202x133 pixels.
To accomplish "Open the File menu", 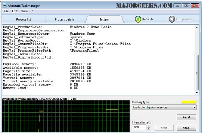I will click(6, 11).
